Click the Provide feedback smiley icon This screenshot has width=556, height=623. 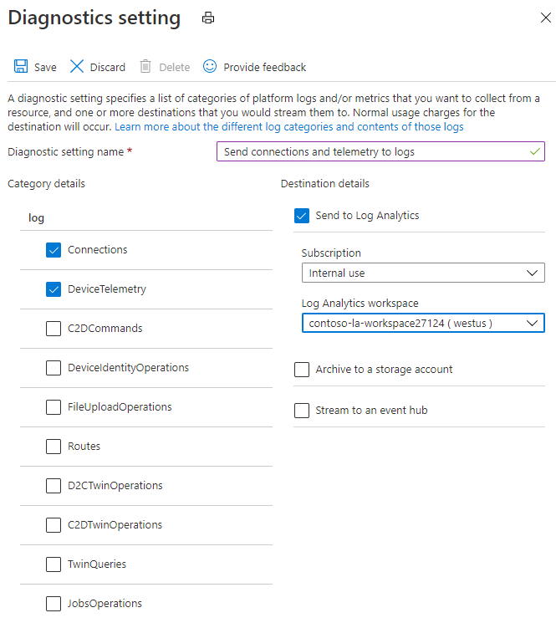tap(210, 66)
